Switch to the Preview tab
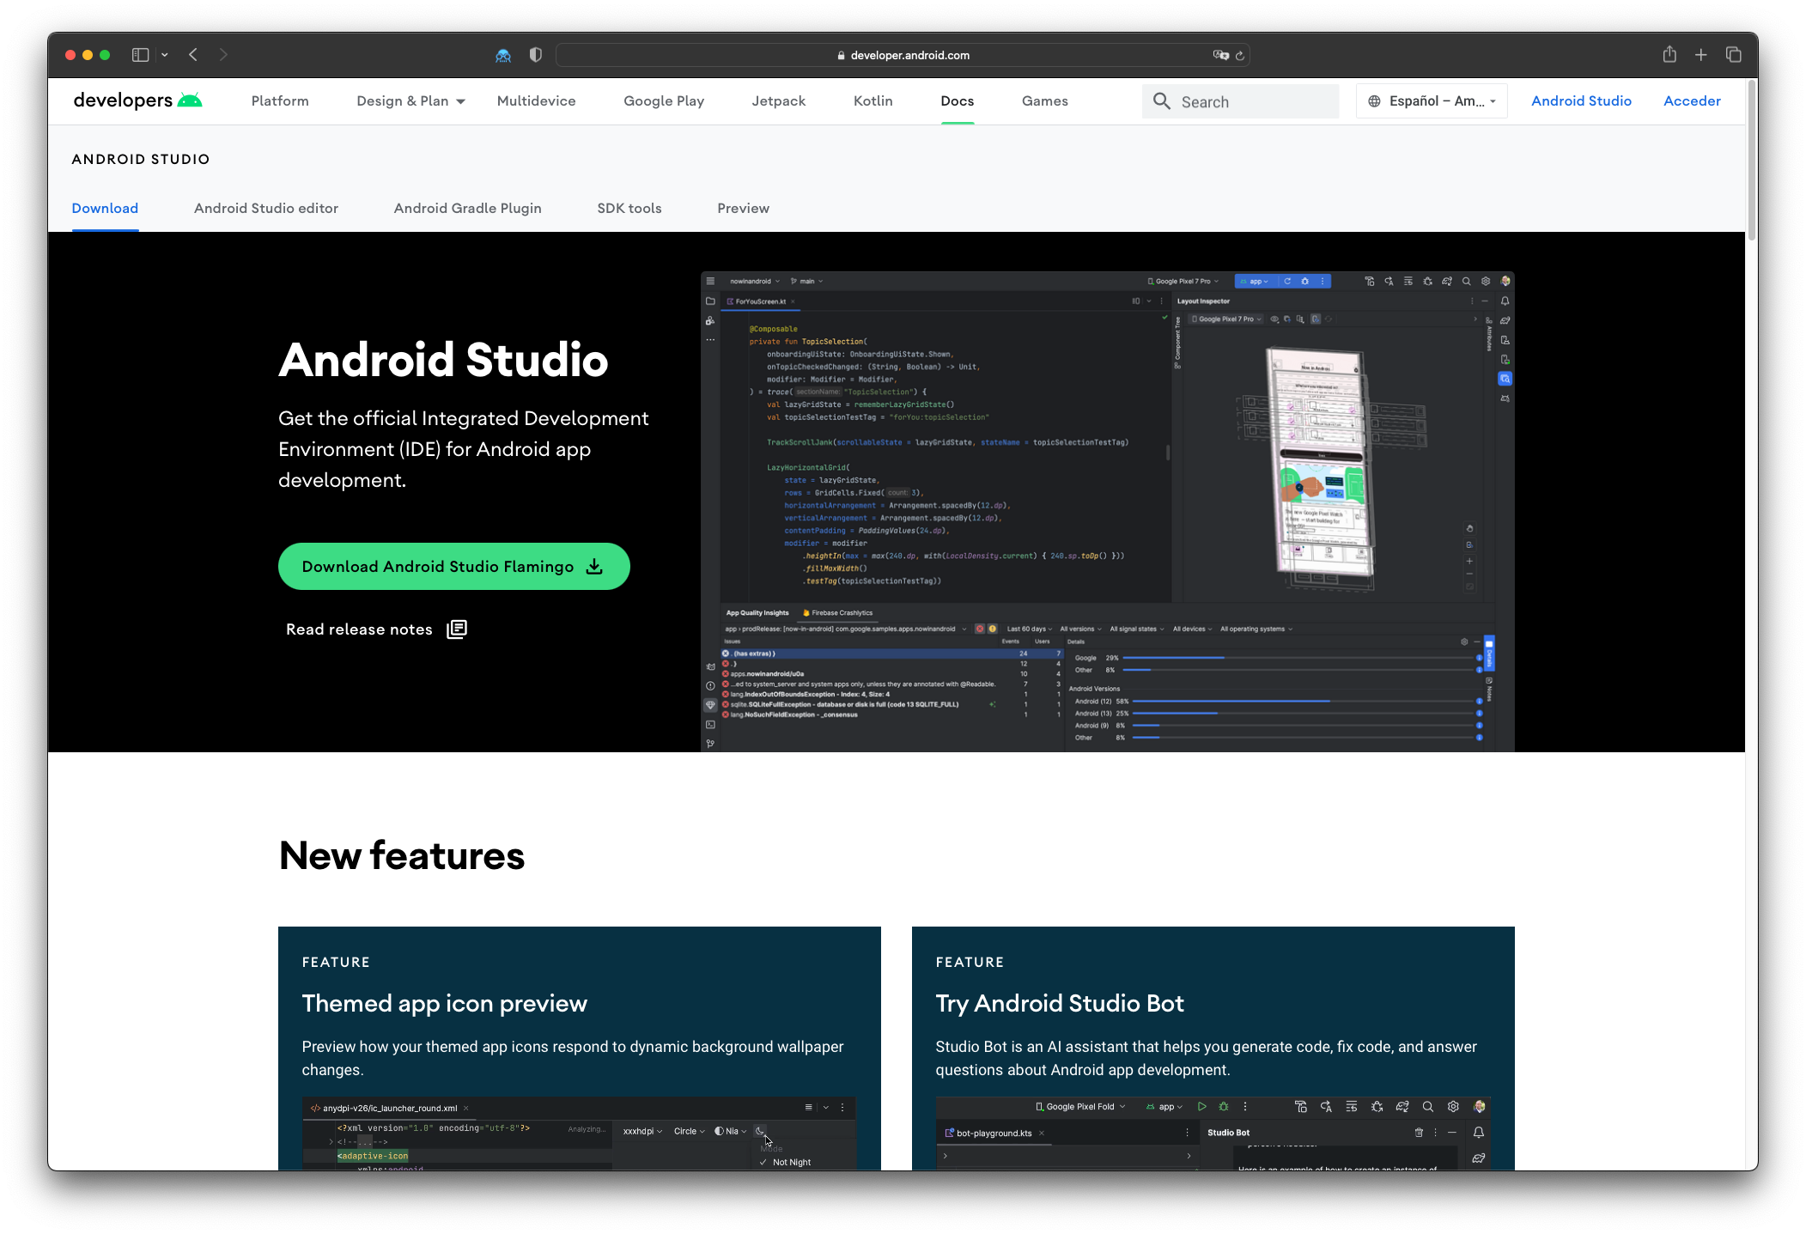The height and width of the screenshot is (1234, 1806). (x=743, y=208)
